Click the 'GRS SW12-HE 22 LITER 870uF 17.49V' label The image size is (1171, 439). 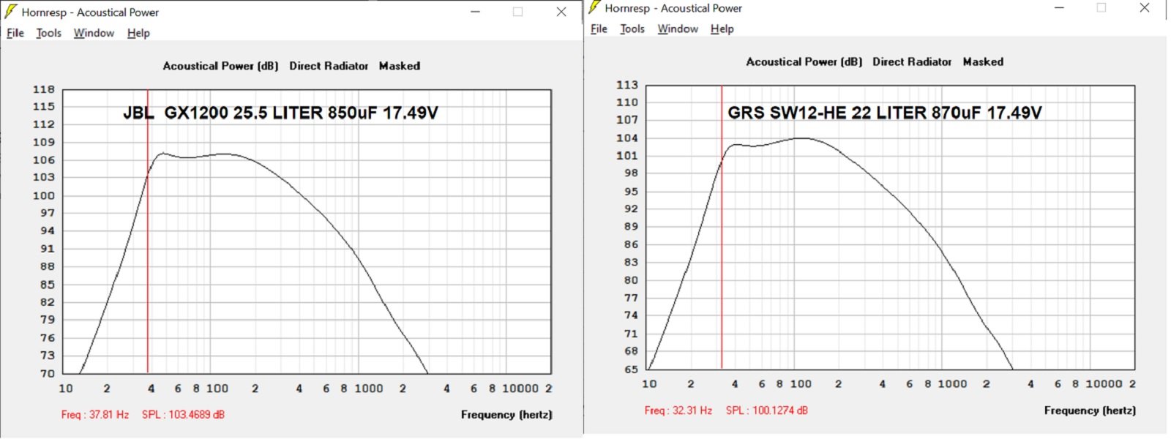(885, 113)
